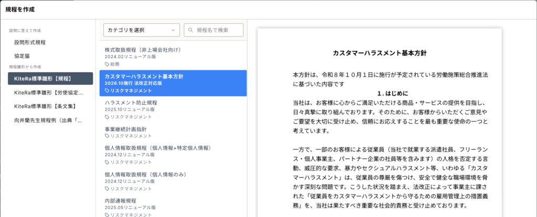Click the magnifying glass search icon

(x=191, y=30)
